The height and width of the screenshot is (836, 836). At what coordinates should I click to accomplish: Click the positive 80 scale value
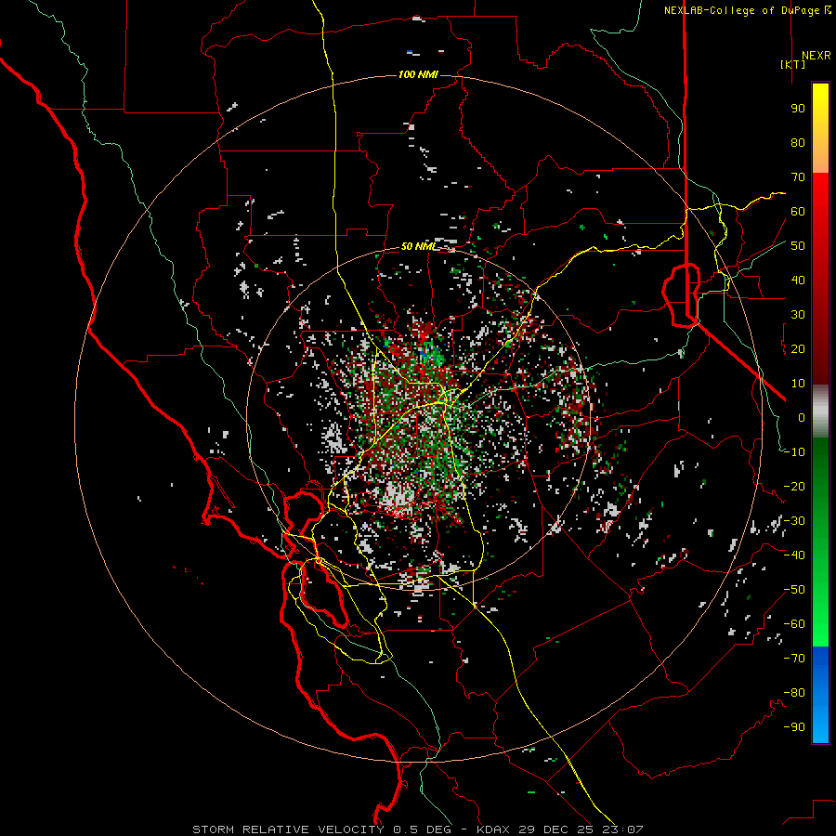[798, 142]
